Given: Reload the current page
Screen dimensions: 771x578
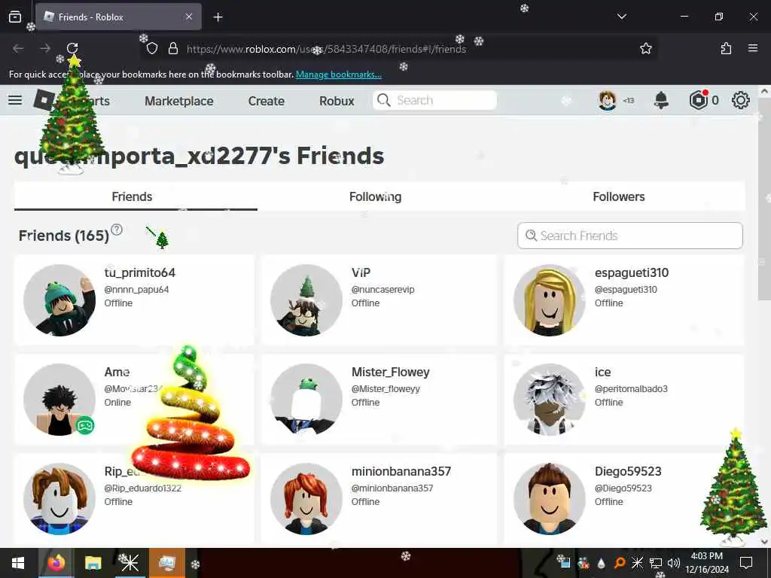Looking at the screenshot, I should tap(72, 48).
